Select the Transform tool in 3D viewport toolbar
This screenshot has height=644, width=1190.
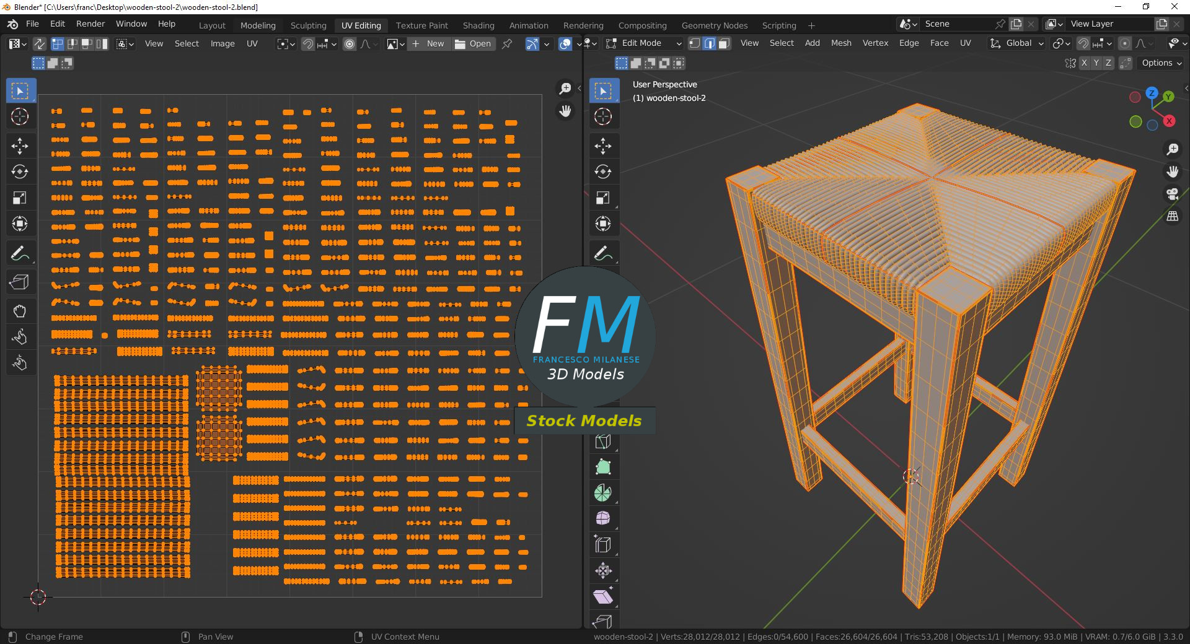click(603, 224)
